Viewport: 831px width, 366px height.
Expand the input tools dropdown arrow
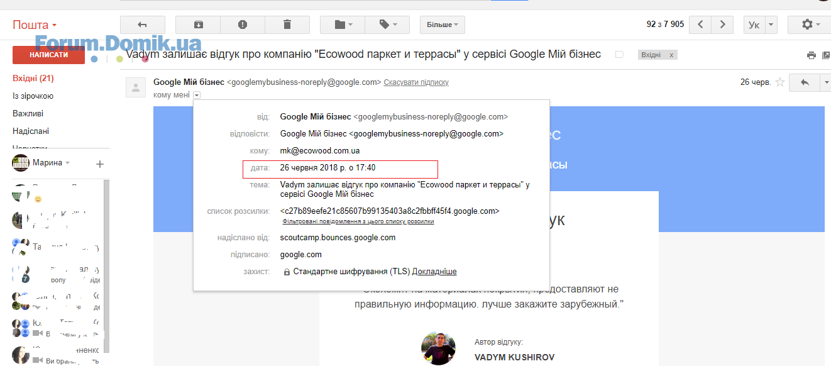point(771,25)
